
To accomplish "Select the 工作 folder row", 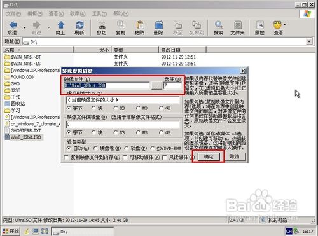I will coord(12,97).
